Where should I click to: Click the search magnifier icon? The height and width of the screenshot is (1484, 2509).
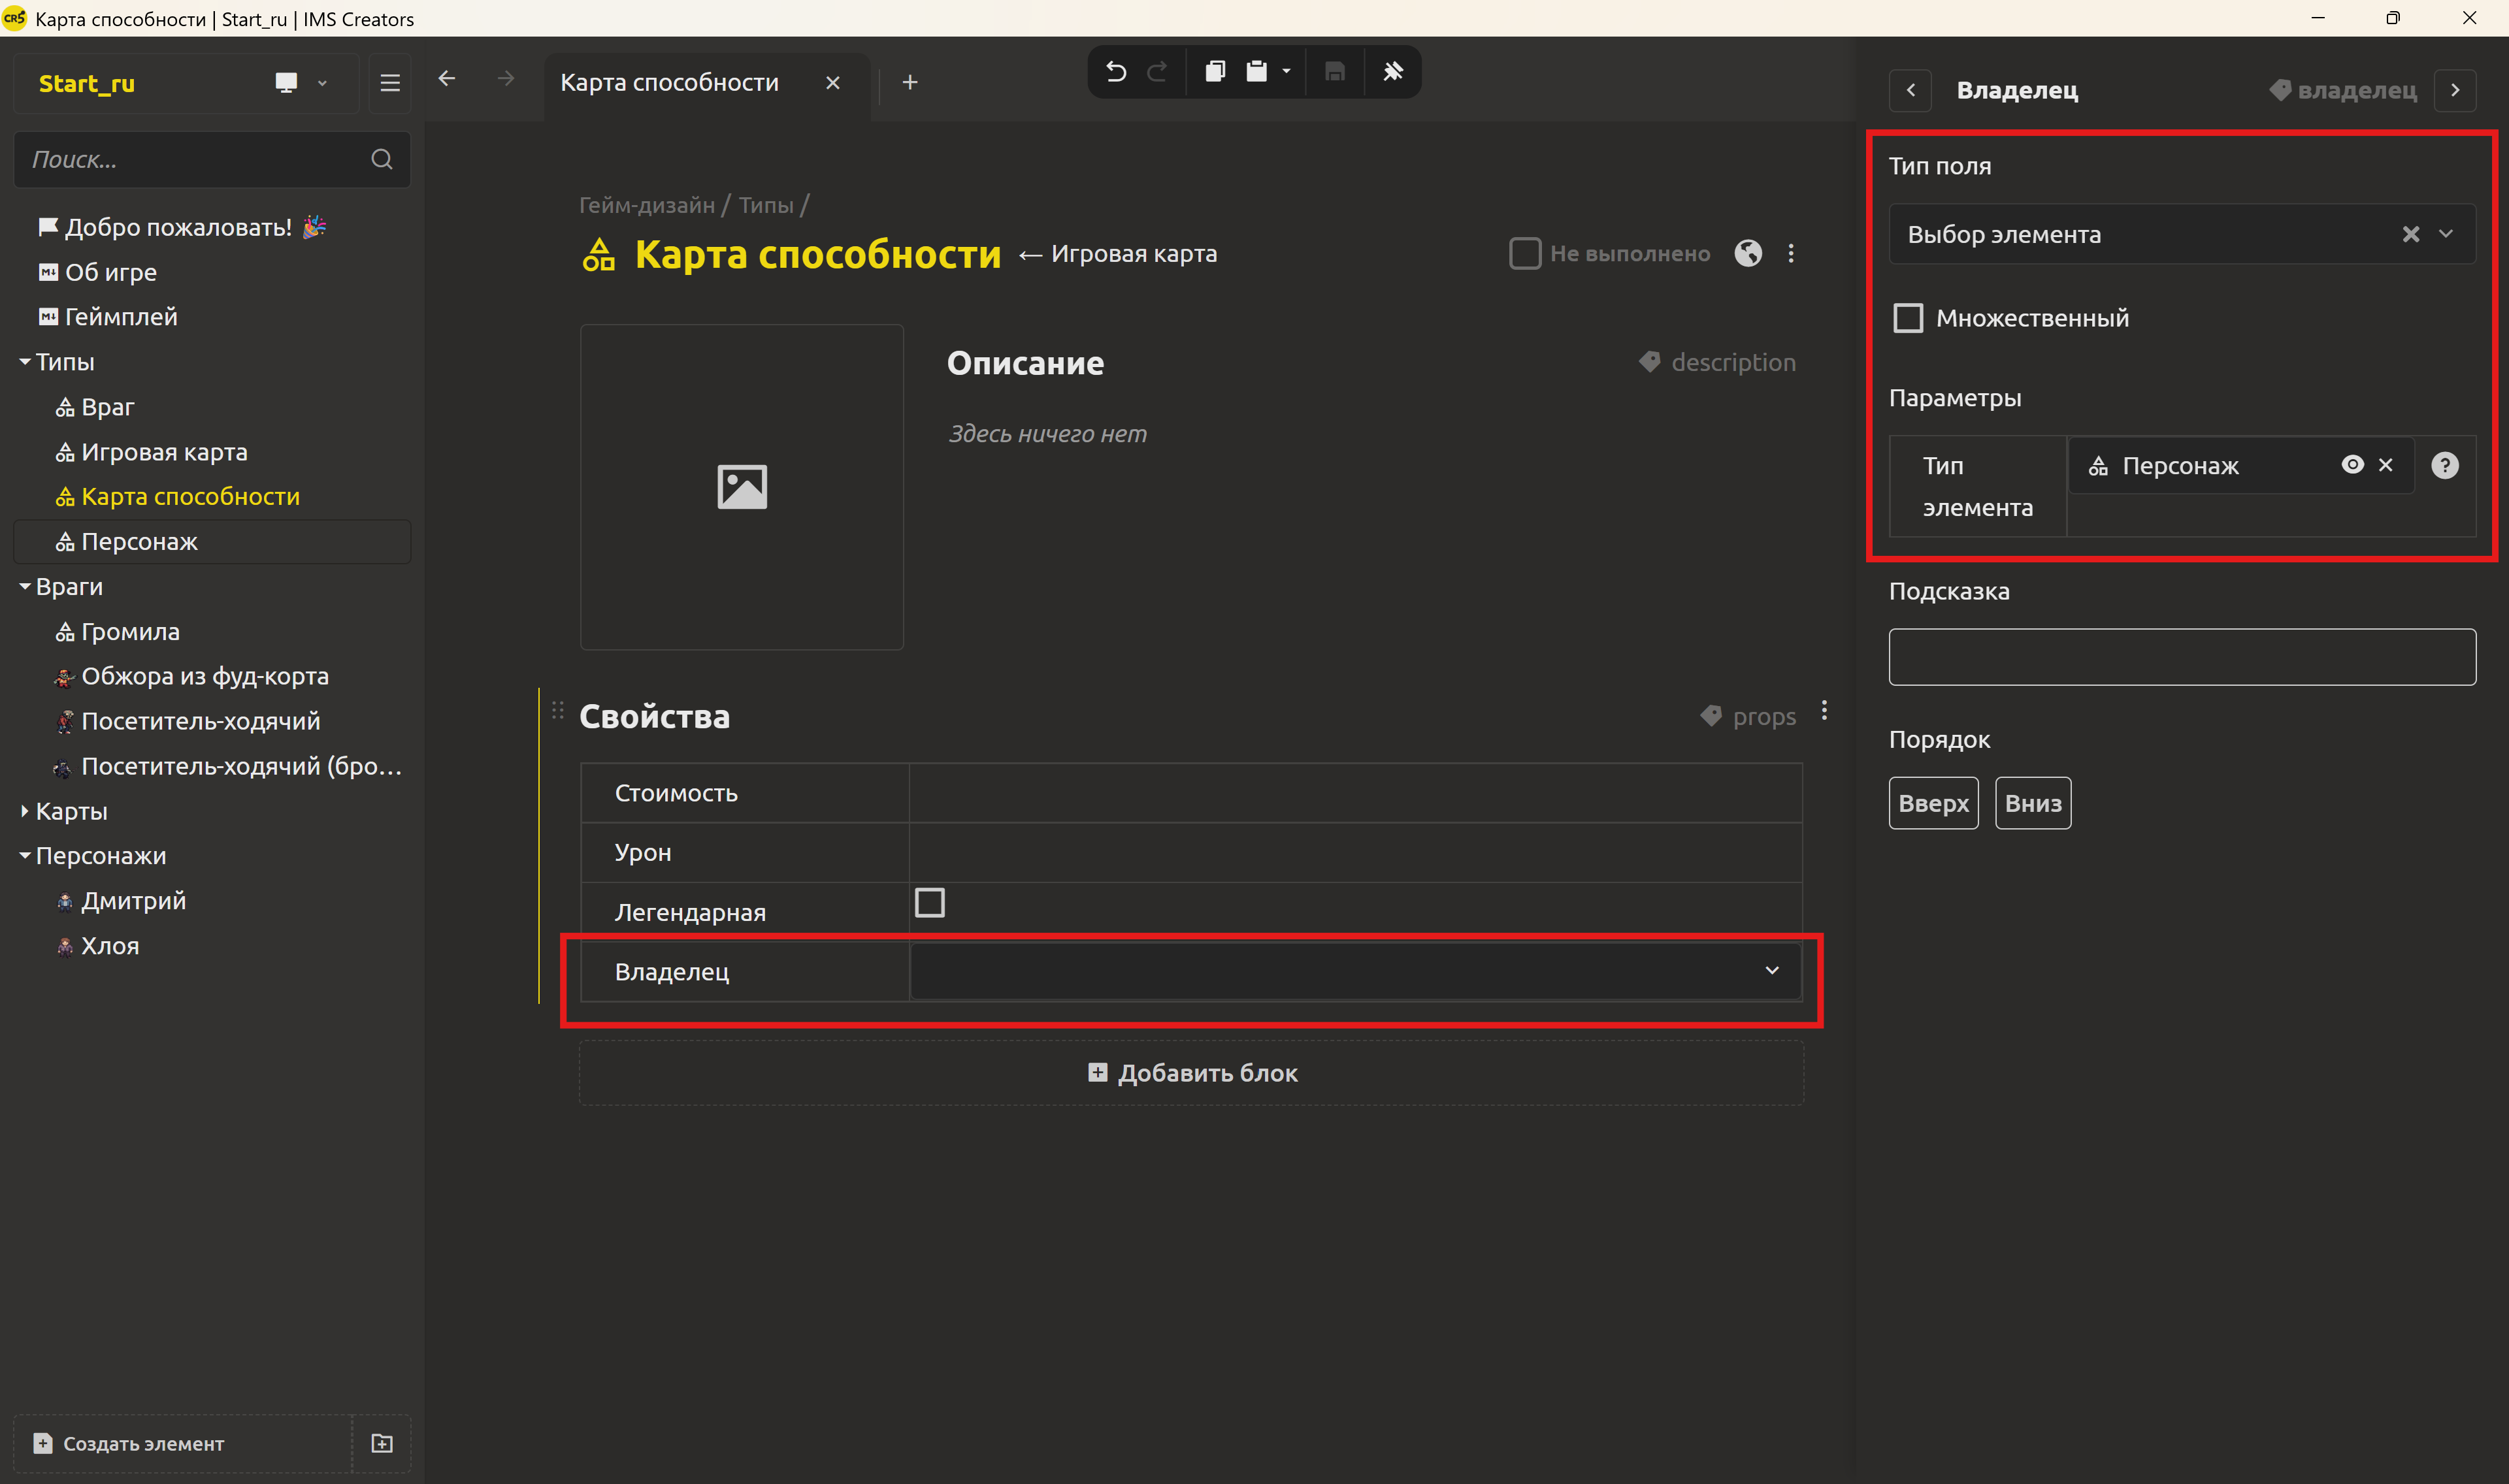[x=382, y=159]
